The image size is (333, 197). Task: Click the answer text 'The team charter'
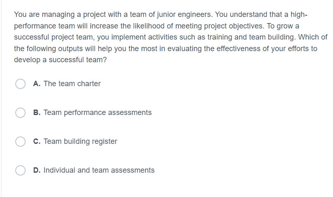pyautogui.click(x=72, y=84)
